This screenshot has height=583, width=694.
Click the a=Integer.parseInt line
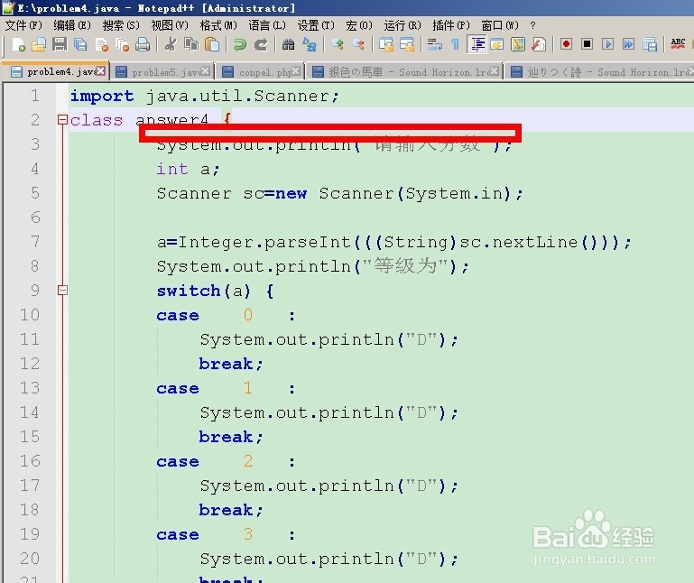coord(393,242)
